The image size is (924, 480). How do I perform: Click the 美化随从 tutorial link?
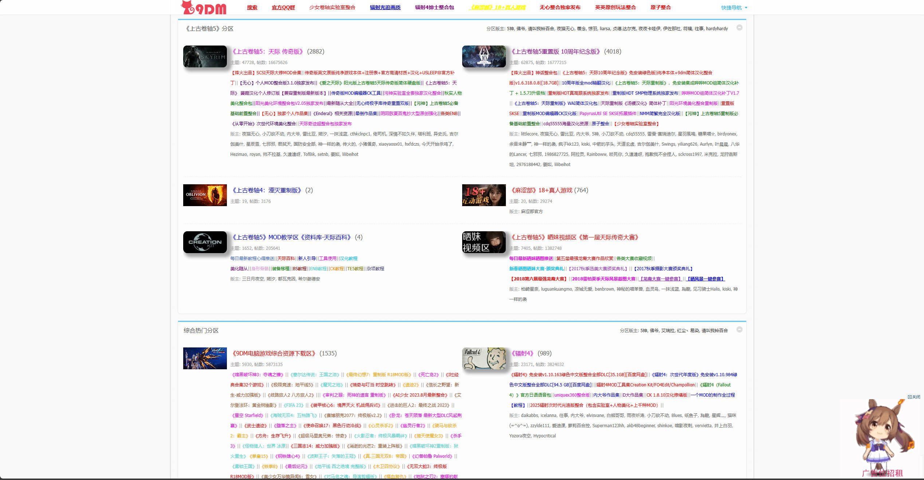coord(239,269)
